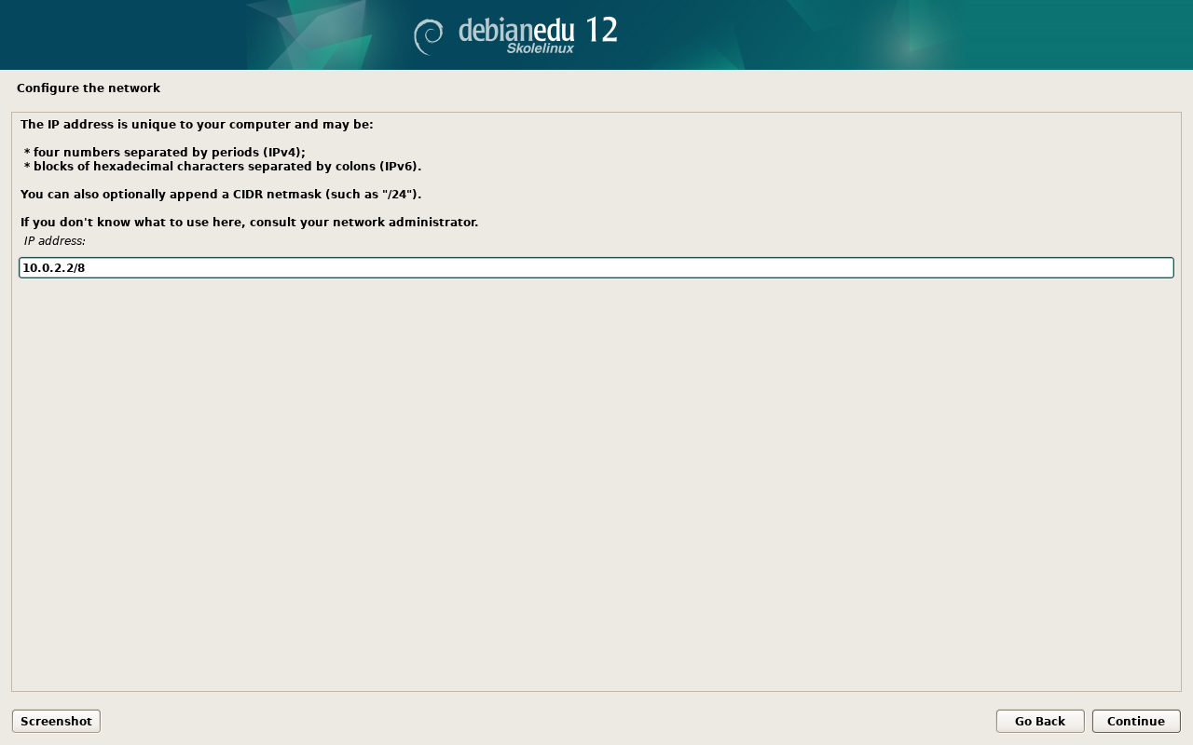Click "The IP address is unique" sentence
The image size is (1193, 745).
point(197,125)
